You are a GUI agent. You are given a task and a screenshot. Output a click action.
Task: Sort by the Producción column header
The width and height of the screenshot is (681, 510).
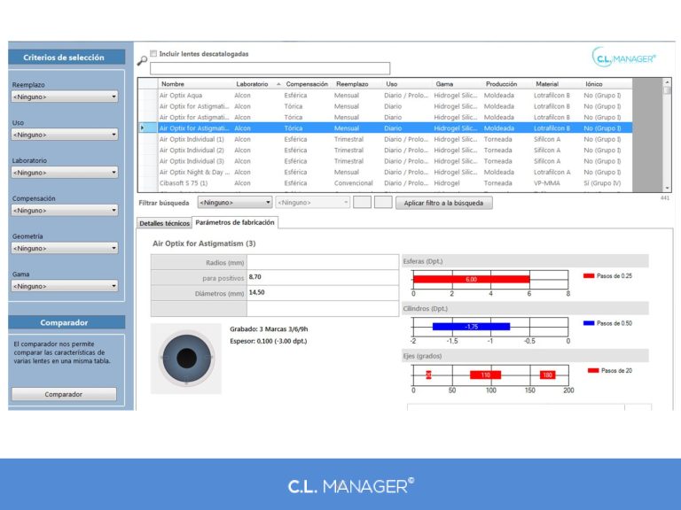coord(501,84)
